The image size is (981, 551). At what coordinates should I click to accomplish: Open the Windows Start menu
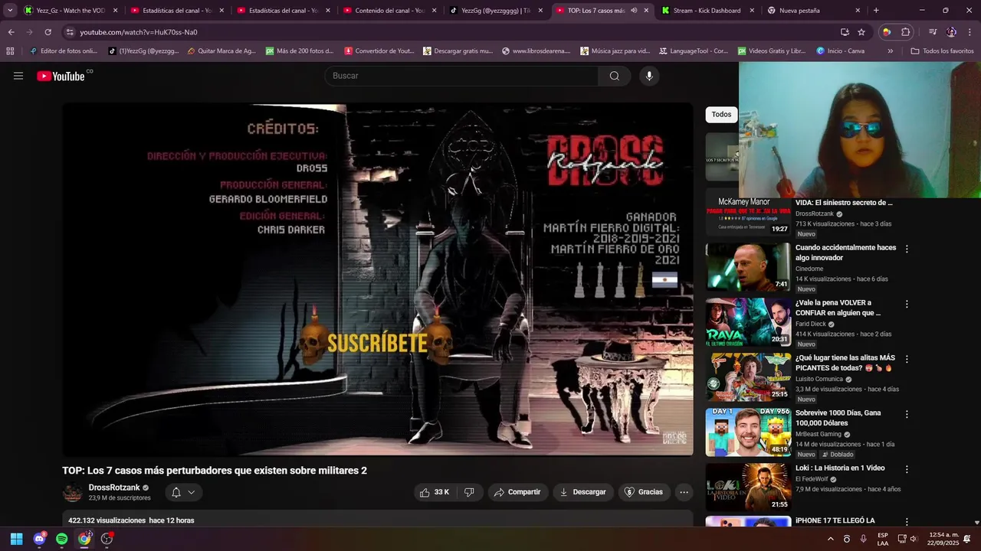pos(16,539)
